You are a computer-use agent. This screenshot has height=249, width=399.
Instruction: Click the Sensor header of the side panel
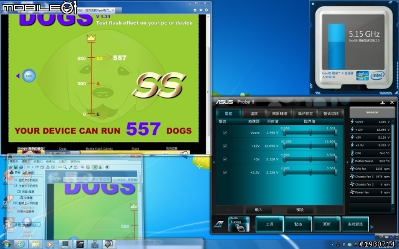point(372,112)
